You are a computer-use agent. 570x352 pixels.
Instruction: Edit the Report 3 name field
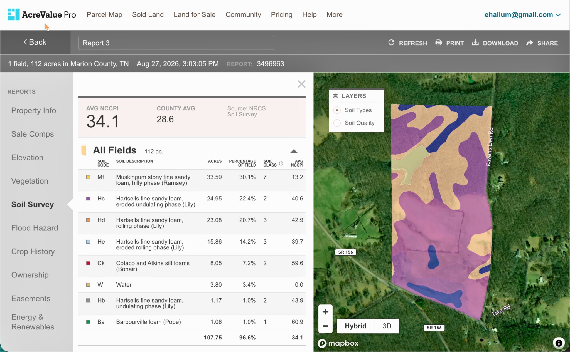[x=176, y=43]
